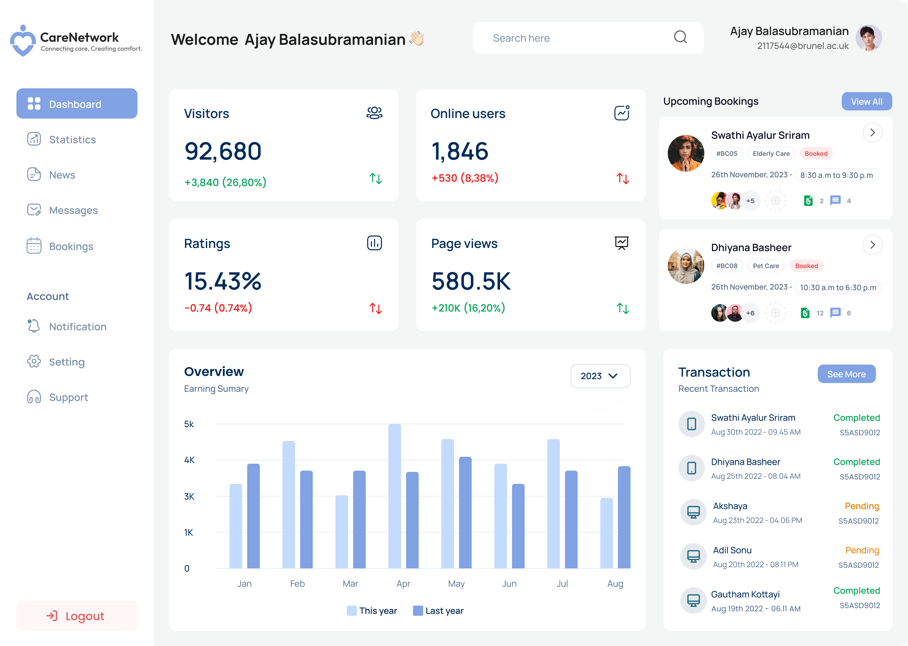Click Online users chart icon
Viewport: 908px width, 646px height.
(622, 113)
